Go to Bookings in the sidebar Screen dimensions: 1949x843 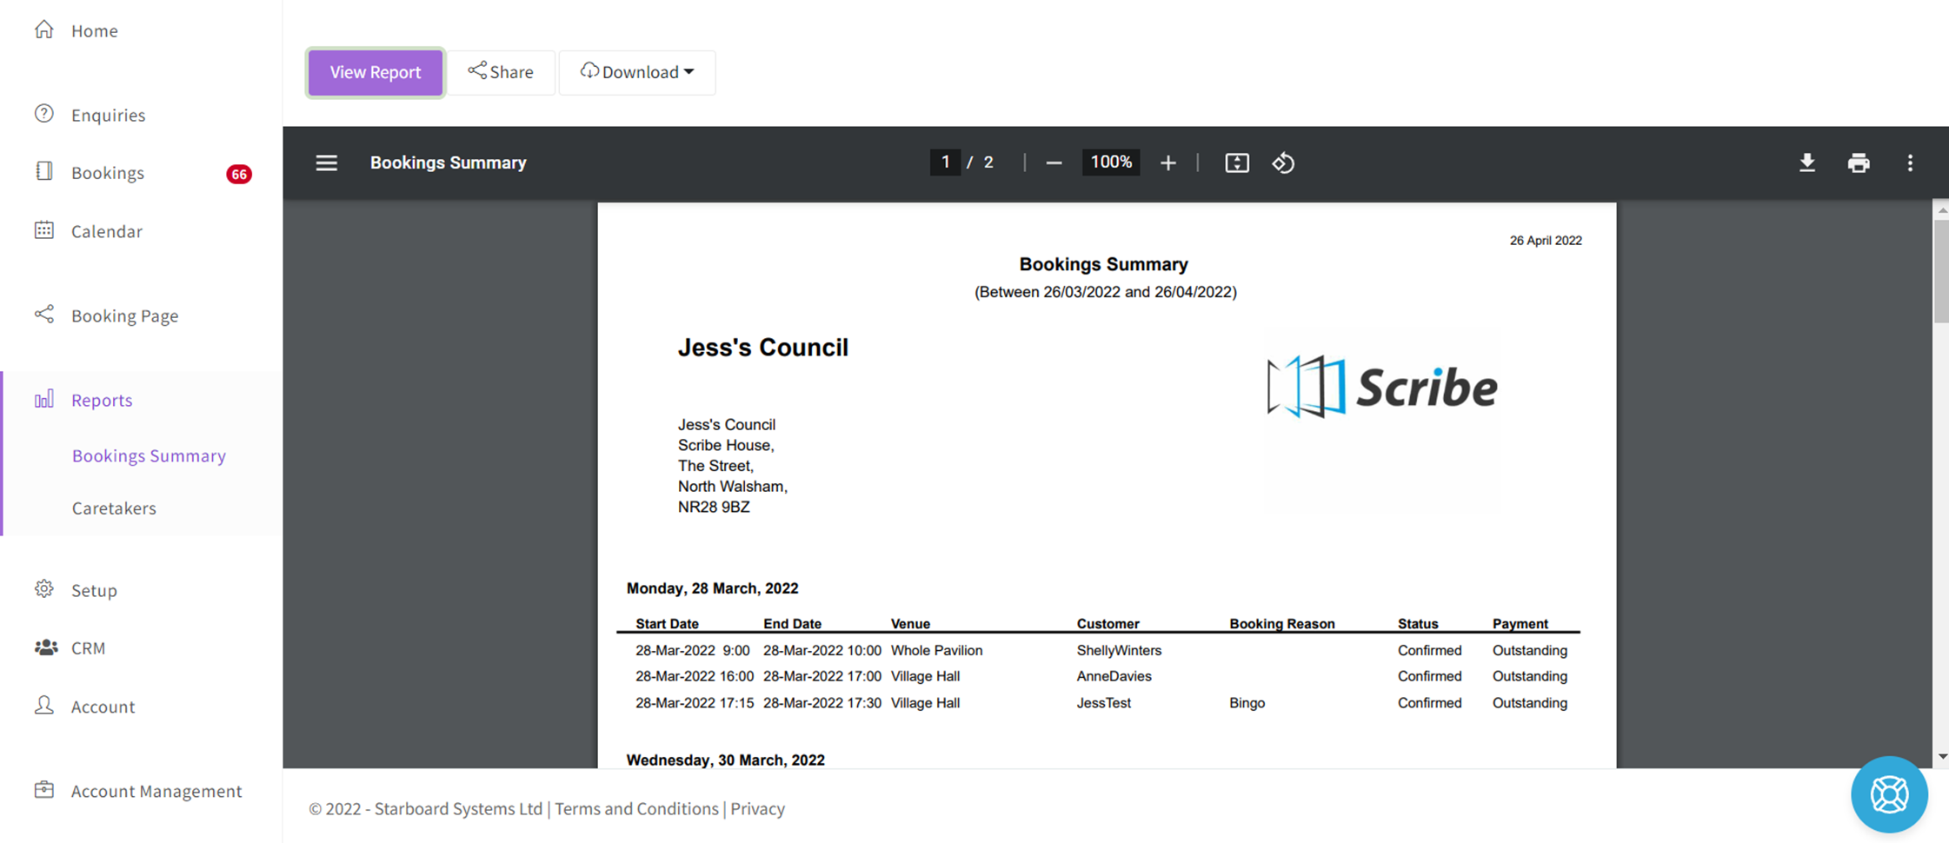coord(108,172)
